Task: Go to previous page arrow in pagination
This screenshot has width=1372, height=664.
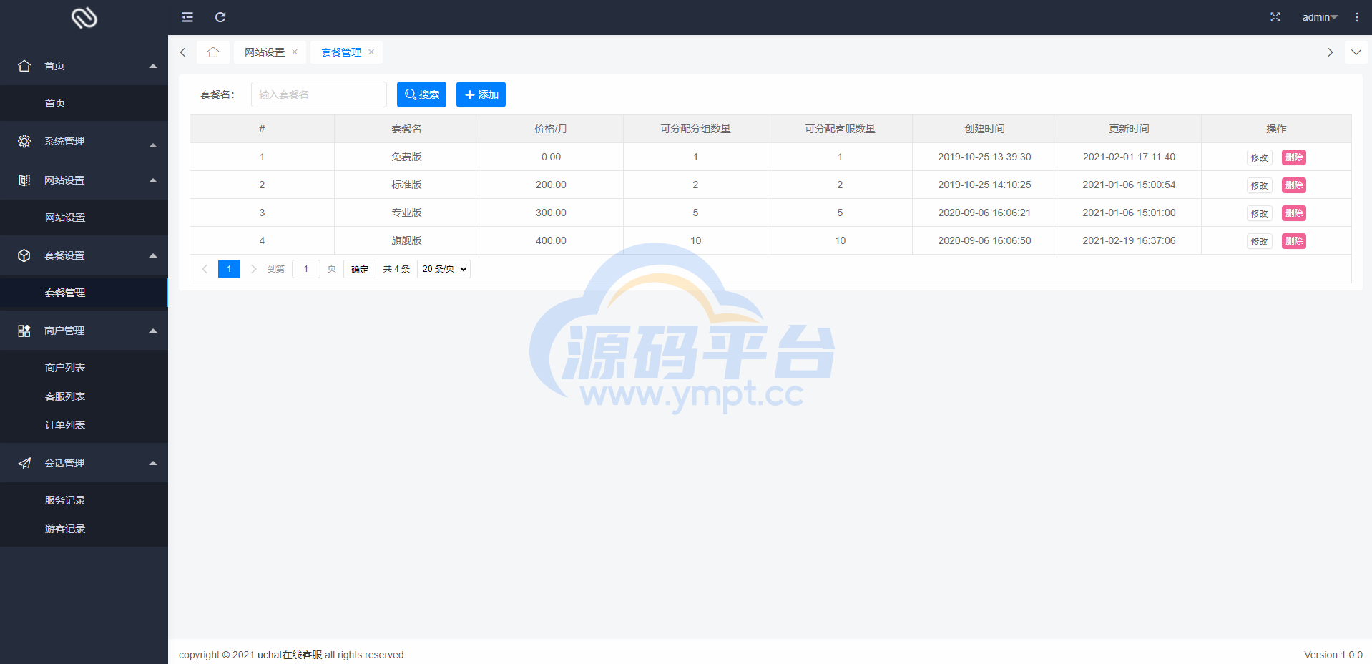Action: [205, 269]
